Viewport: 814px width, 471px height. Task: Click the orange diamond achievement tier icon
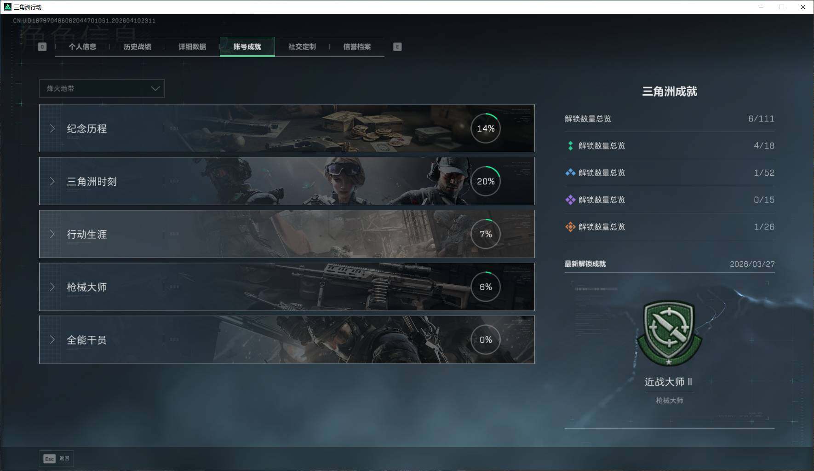[570, 227]
